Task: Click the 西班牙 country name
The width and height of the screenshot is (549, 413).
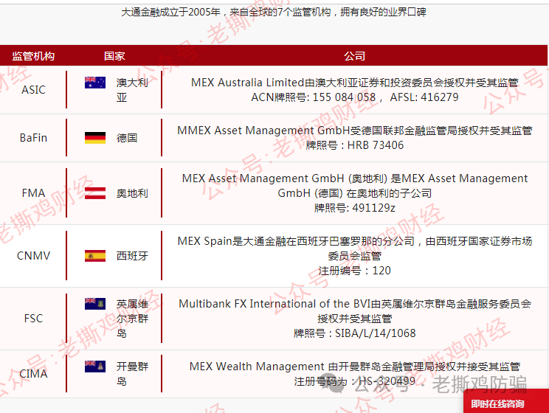Action: tap(132, 256)
